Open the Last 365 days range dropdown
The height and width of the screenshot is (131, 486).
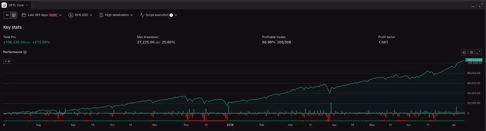42,15
